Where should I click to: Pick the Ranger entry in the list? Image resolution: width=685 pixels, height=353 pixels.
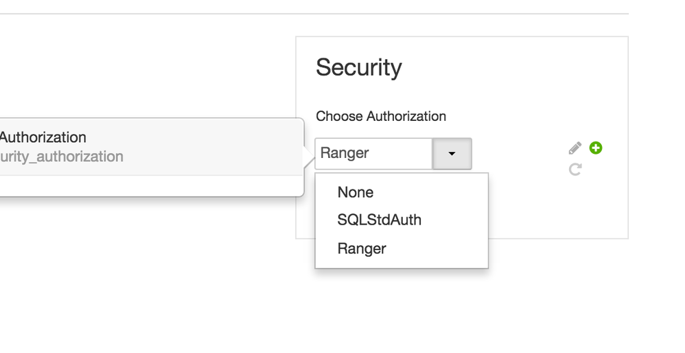362,249
